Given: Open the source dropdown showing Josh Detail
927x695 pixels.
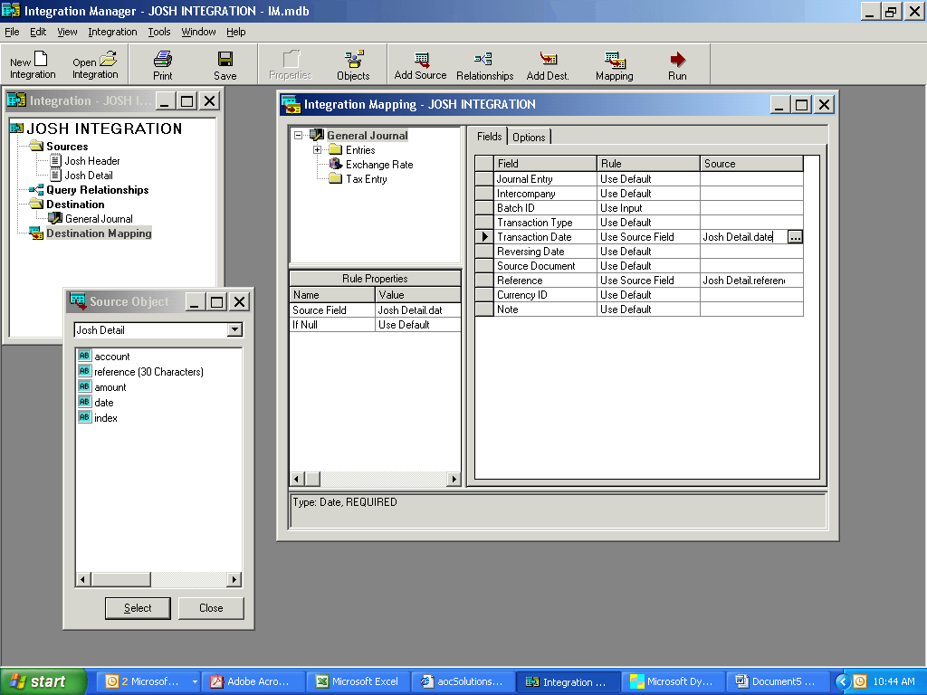Looking at the screenshot, I should (x=236, y=329).
